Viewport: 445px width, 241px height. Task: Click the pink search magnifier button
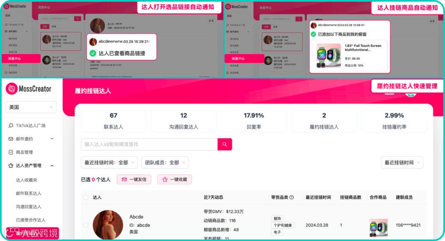click(x=225, y=144)
